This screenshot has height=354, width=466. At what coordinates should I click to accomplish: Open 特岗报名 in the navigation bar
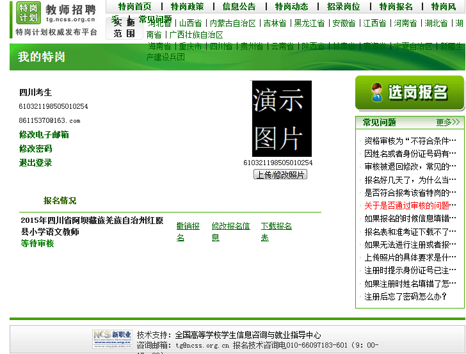(x=396, y=6)
